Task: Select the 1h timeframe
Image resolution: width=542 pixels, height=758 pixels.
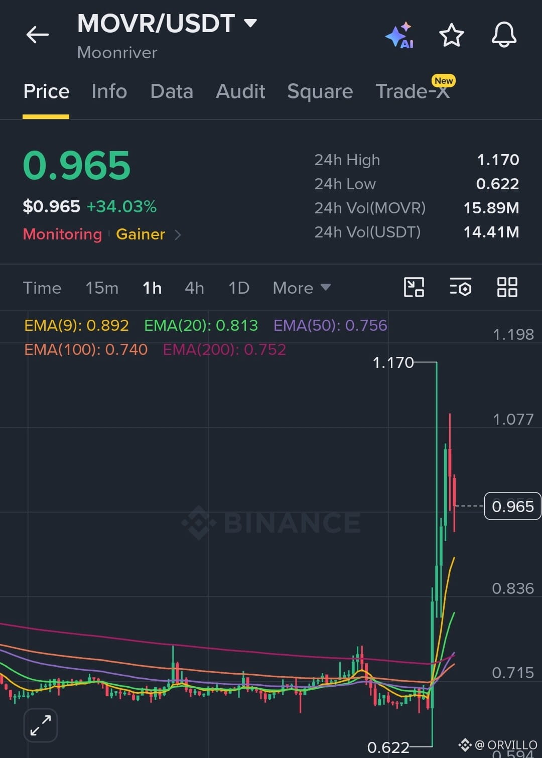Action: pos(152,288)
